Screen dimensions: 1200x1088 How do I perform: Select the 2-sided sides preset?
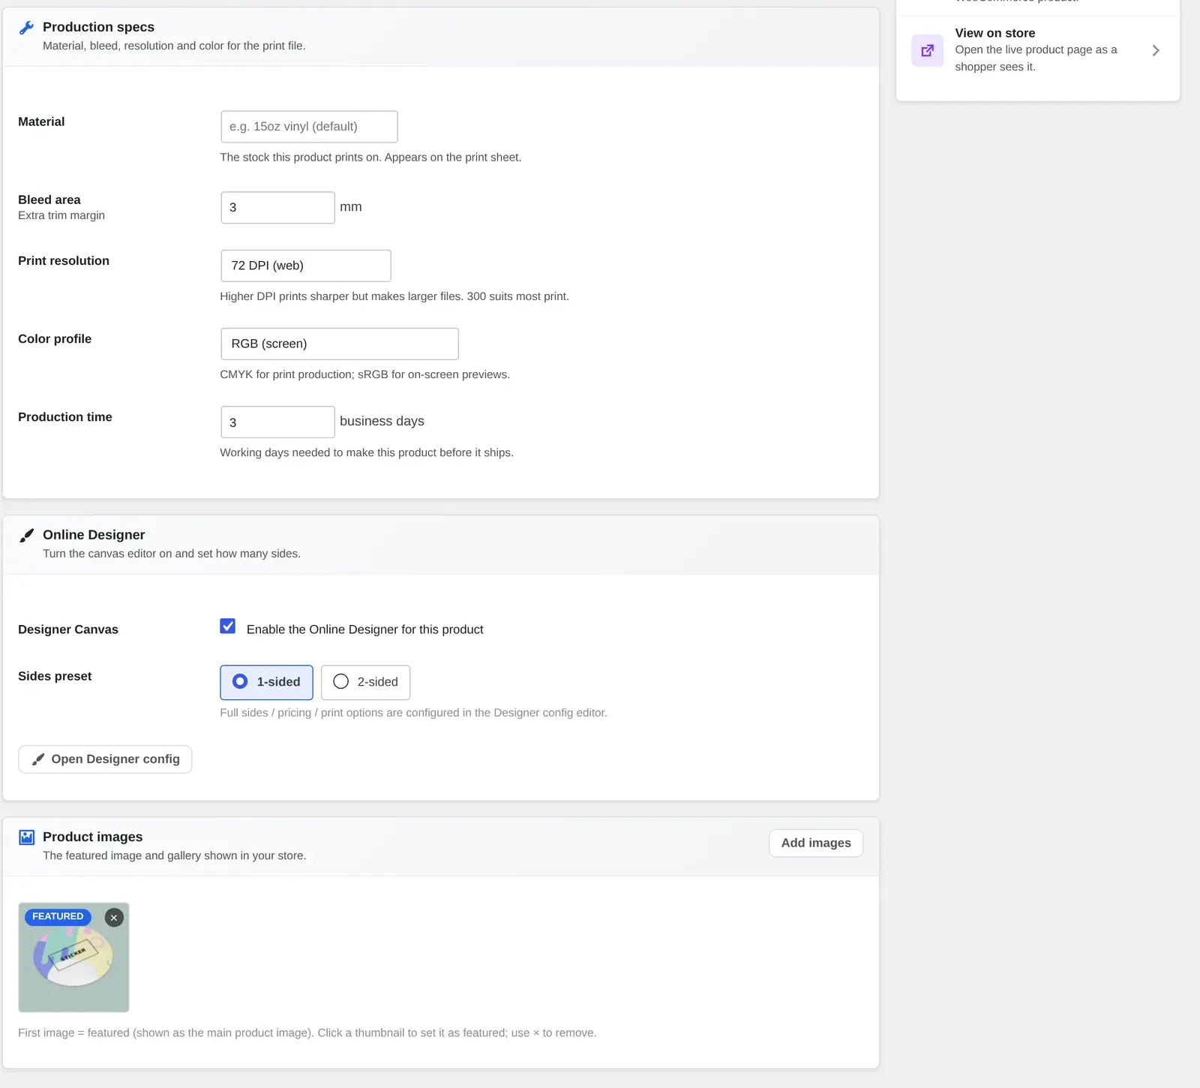pyautogui.click(x=365, y=682)
